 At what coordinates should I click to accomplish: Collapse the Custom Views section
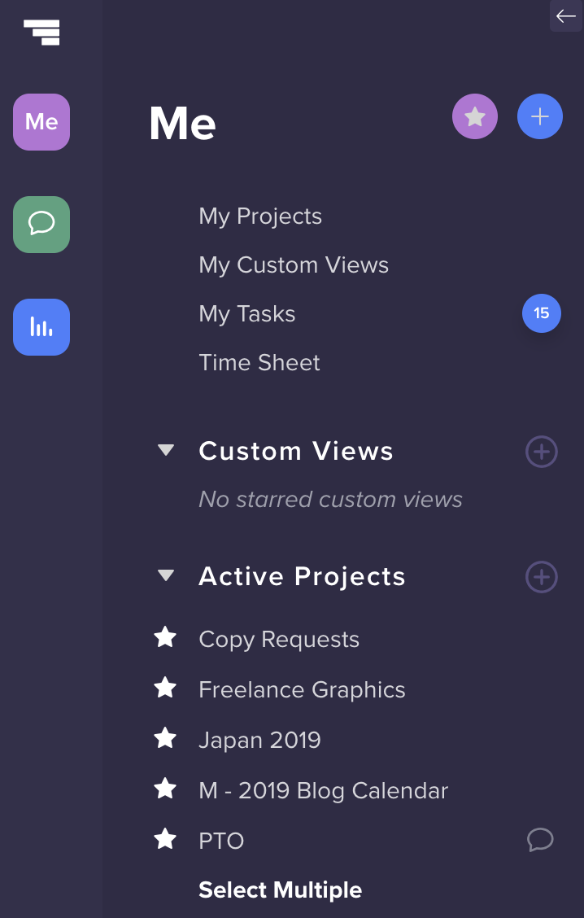tap(166, 450)
